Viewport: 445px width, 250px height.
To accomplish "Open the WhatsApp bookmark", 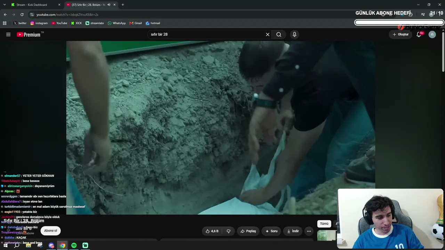I will (117, 23).
